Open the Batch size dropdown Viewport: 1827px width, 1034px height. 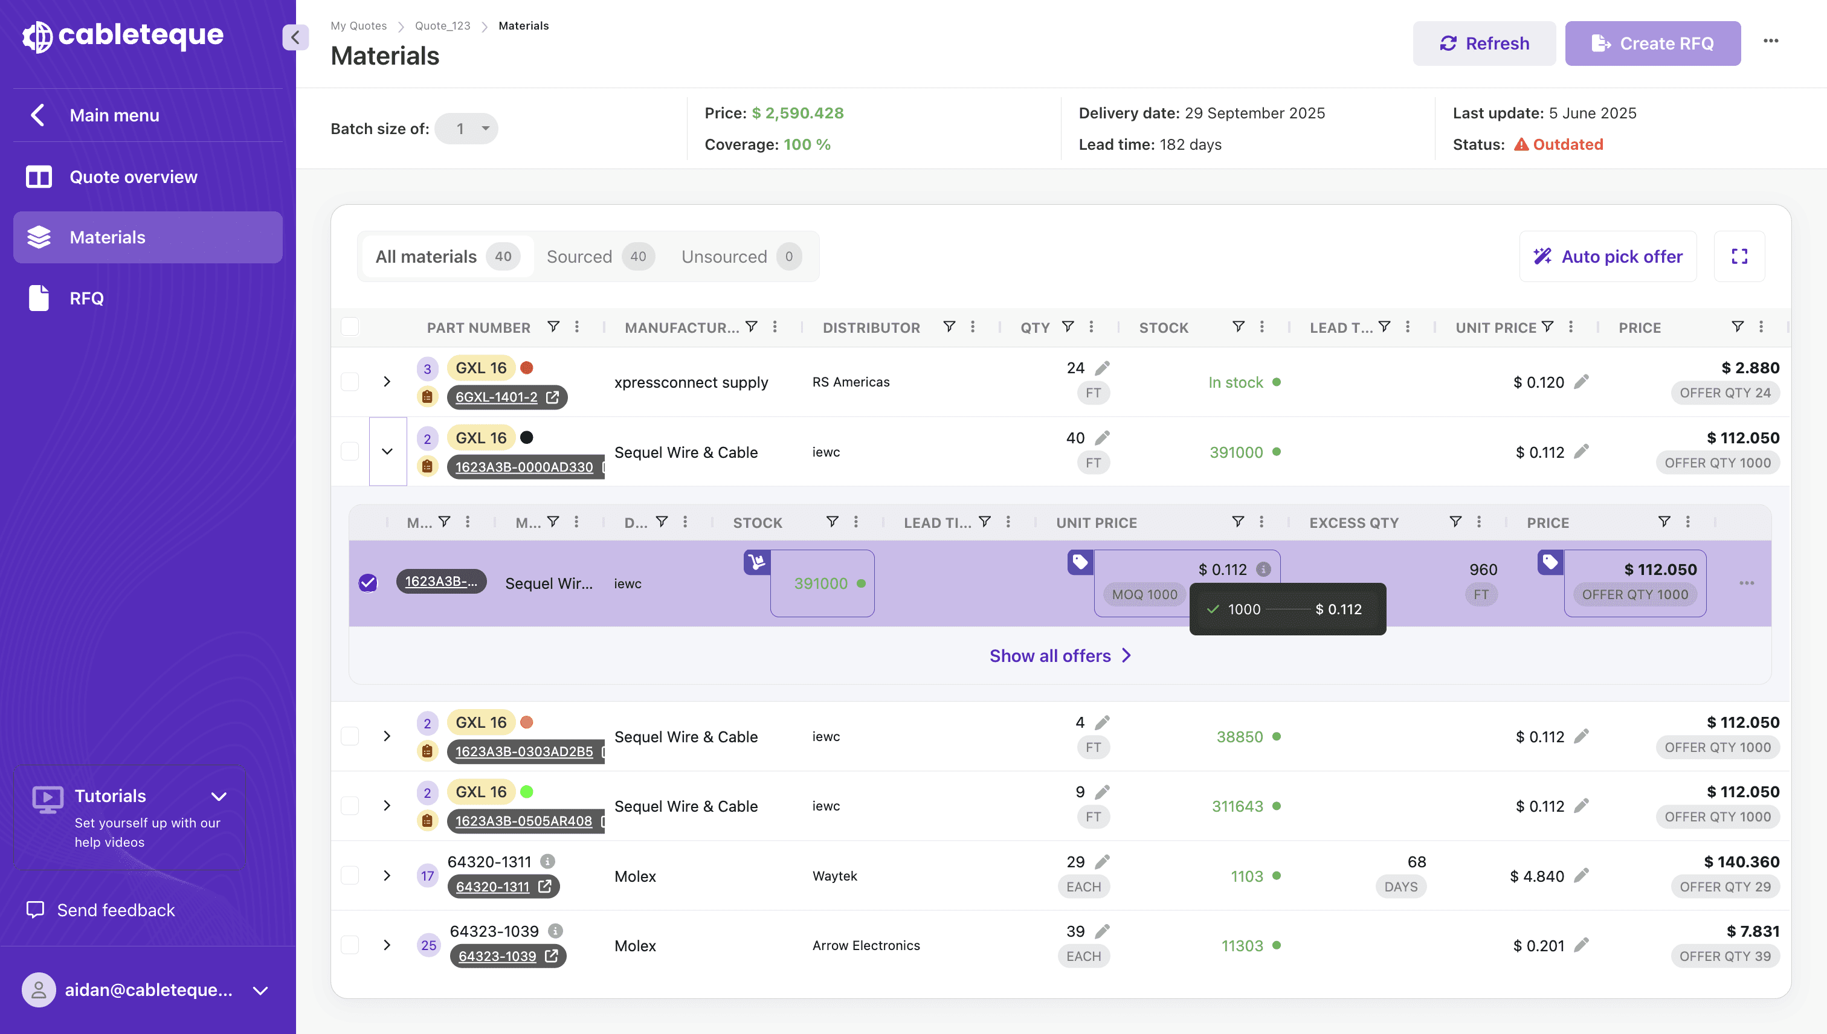(466, 129)
